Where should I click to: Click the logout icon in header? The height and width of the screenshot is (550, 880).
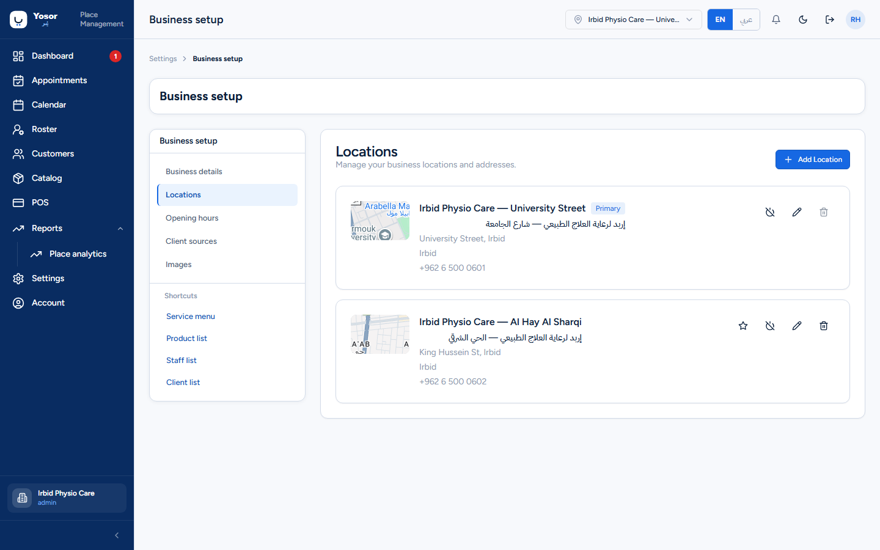point(830,20)
